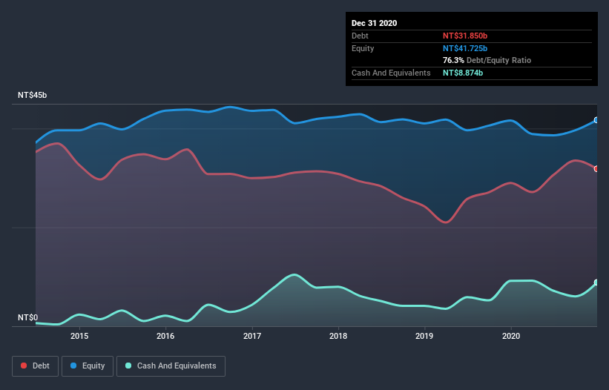Click the NT$0 y-axis label
This screenshot has width=609, height=390.
click(28, 317)
